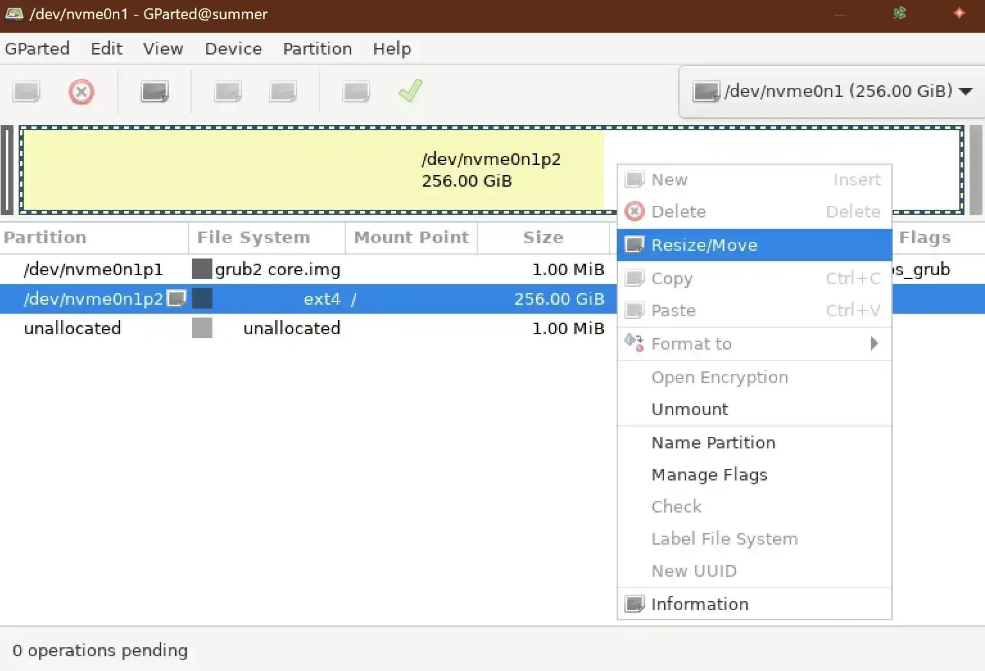Click the New partition toolbar icon

(26, 92)
